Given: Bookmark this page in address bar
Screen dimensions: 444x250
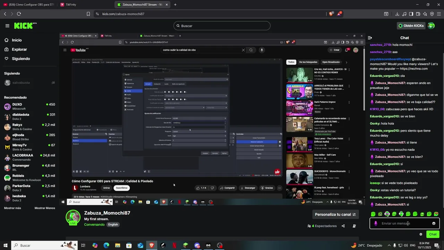Looking at the screenshot, I should click(x=88, y=14).
